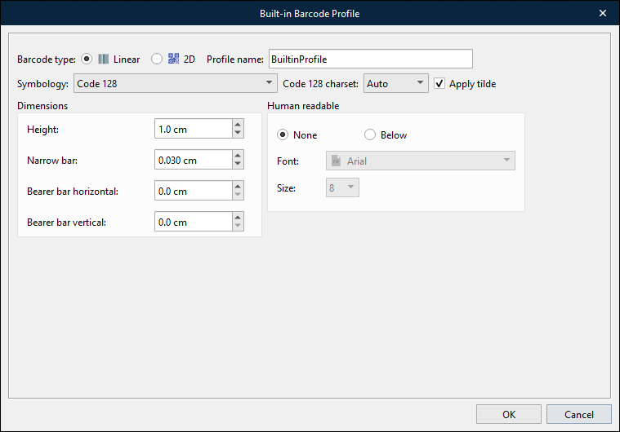This screenshot has height=432, width=620.
Task: Decrease Narrow bar with down arrow
Action: pyautogui.click(x=238, y=164)
